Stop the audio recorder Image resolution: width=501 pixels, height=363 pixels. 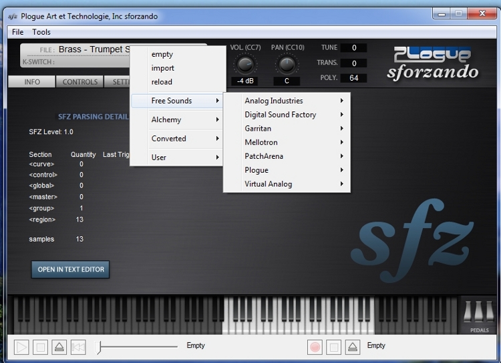pyautogui.click(x=333, y=347)
